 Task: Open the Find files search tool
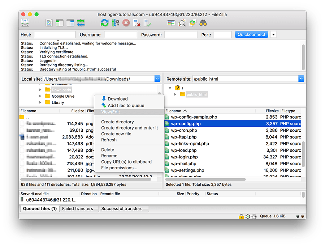[203, 23]
